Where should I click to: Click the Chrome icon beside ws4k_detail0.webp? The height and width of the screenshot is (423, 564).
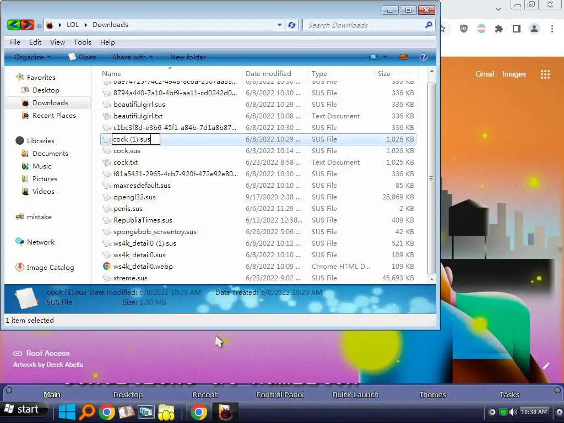coord(106,266)
